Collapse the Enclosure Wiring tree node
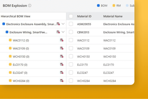This screenshot has width=148, height=99. [x=63, y=32]
